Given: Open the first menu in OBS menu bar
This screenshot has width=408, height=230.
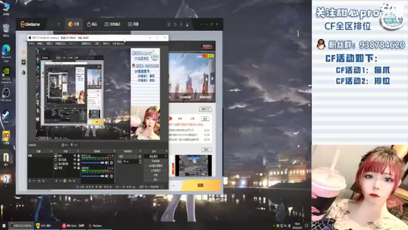Looking at the screenshot, I should [32, 43].
